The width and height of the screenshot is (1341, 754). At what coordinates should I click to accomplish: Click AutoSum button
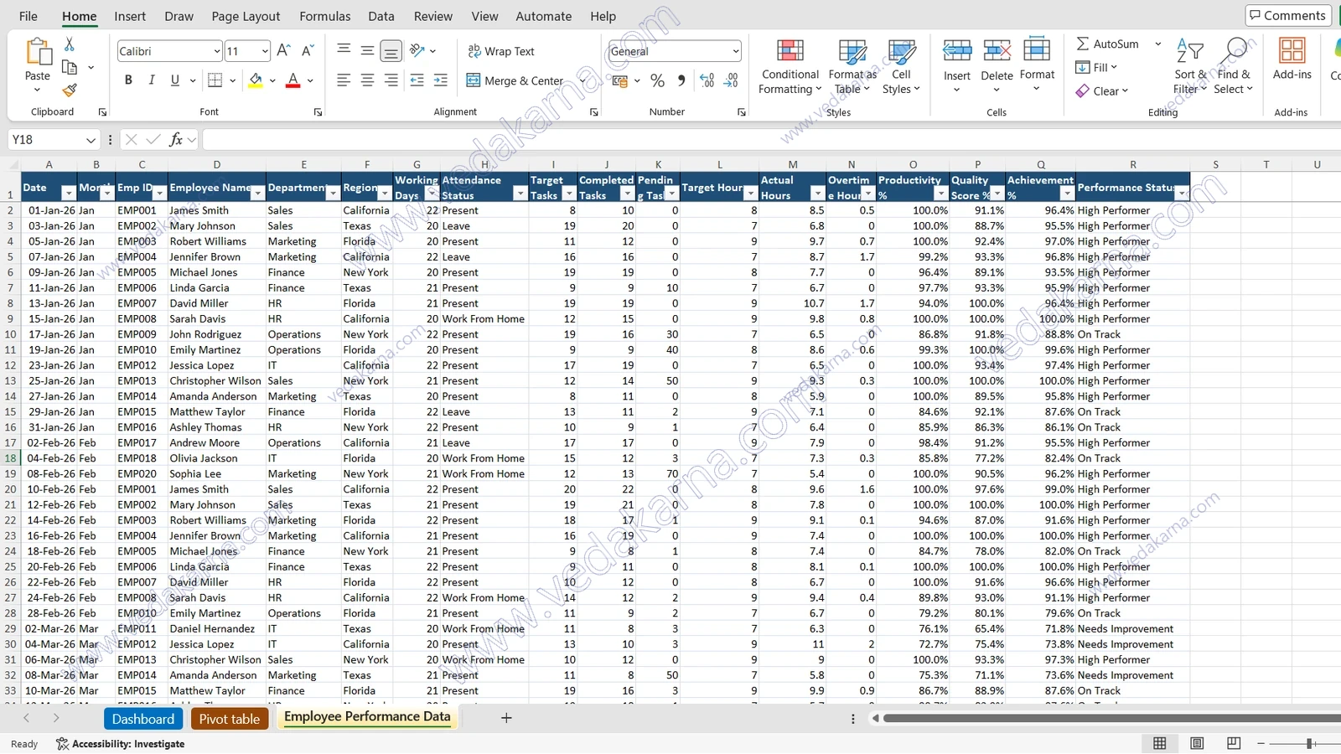click(x=1108, y=44)
